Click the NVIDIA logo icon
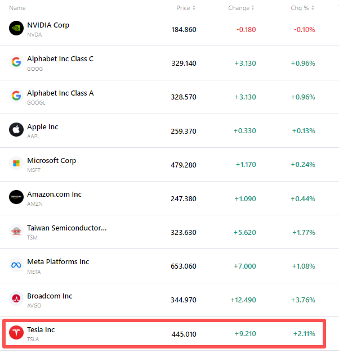Viewport: 339px width, 353px height. [x=16, y=28]
